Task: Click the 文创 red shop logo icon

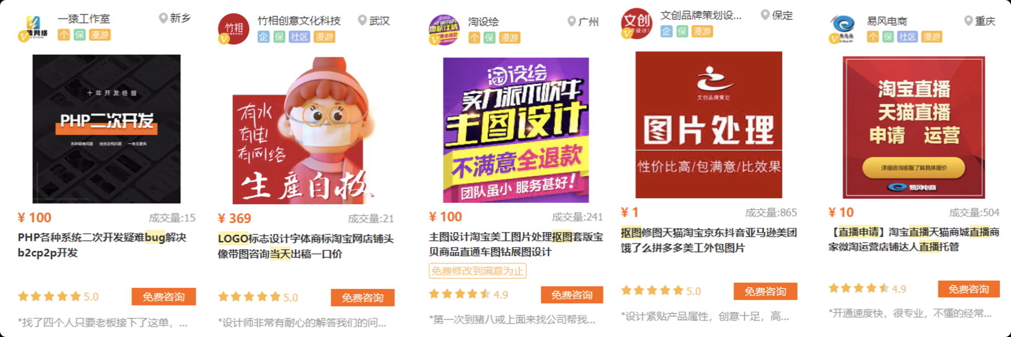Action: click(x=636, y=24)
